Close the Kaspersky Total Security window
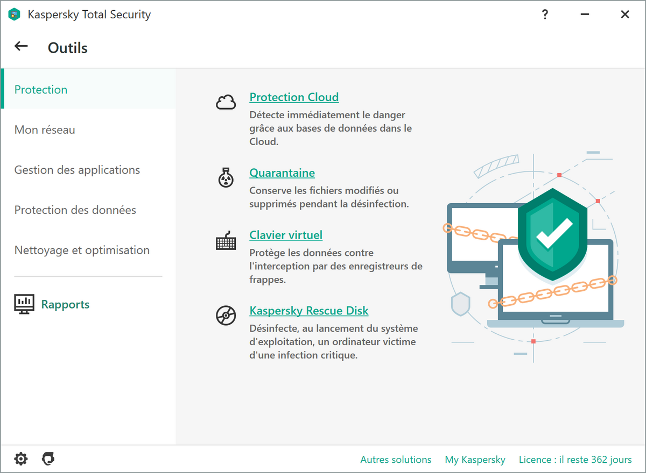The image size is (646, 473). pos(625,15)
